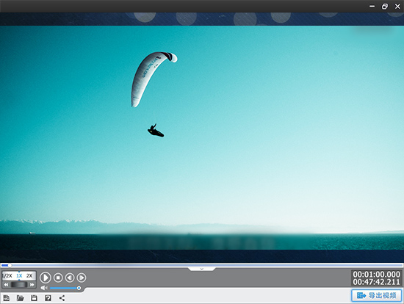
Task: Mute audio using the speaker icon
Action: (x=44, y=288)
